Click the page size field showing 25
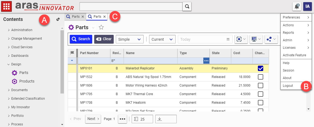The image size is (314, 127). click(142, 119)
